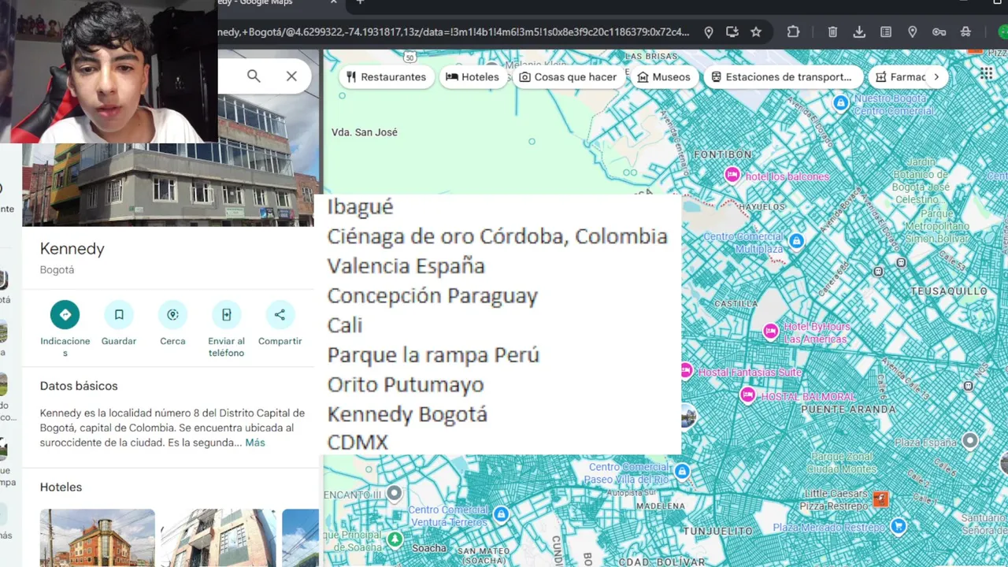Expand more category chips with arrow
This screenshot has height=567, width=1008.
coord(936,77)
